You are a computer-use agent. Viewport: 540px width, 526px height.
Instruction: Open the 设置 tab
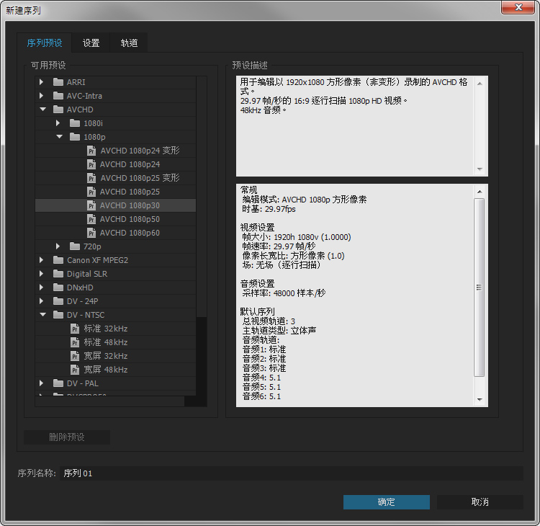coord(91,43)
